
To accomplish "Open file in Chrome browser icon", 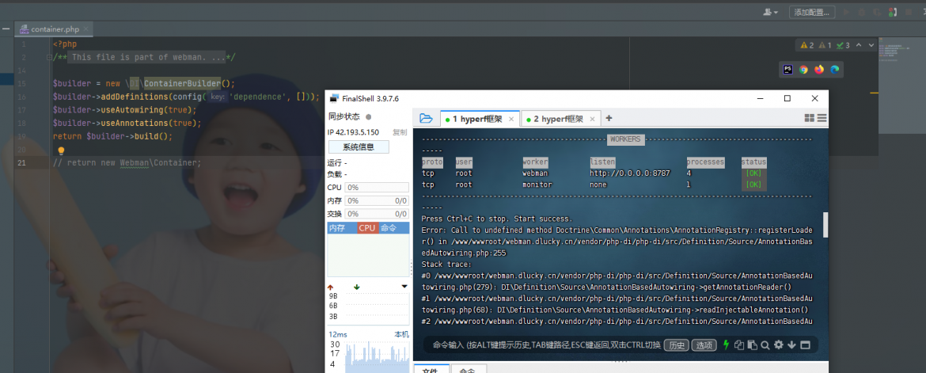I will click(x=804, y=69).
